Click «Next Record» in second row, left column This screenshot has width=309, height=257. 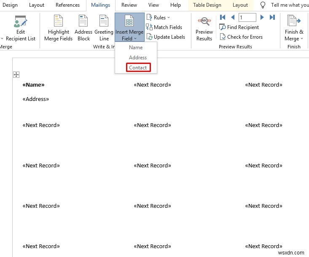[x=41, y=125]
